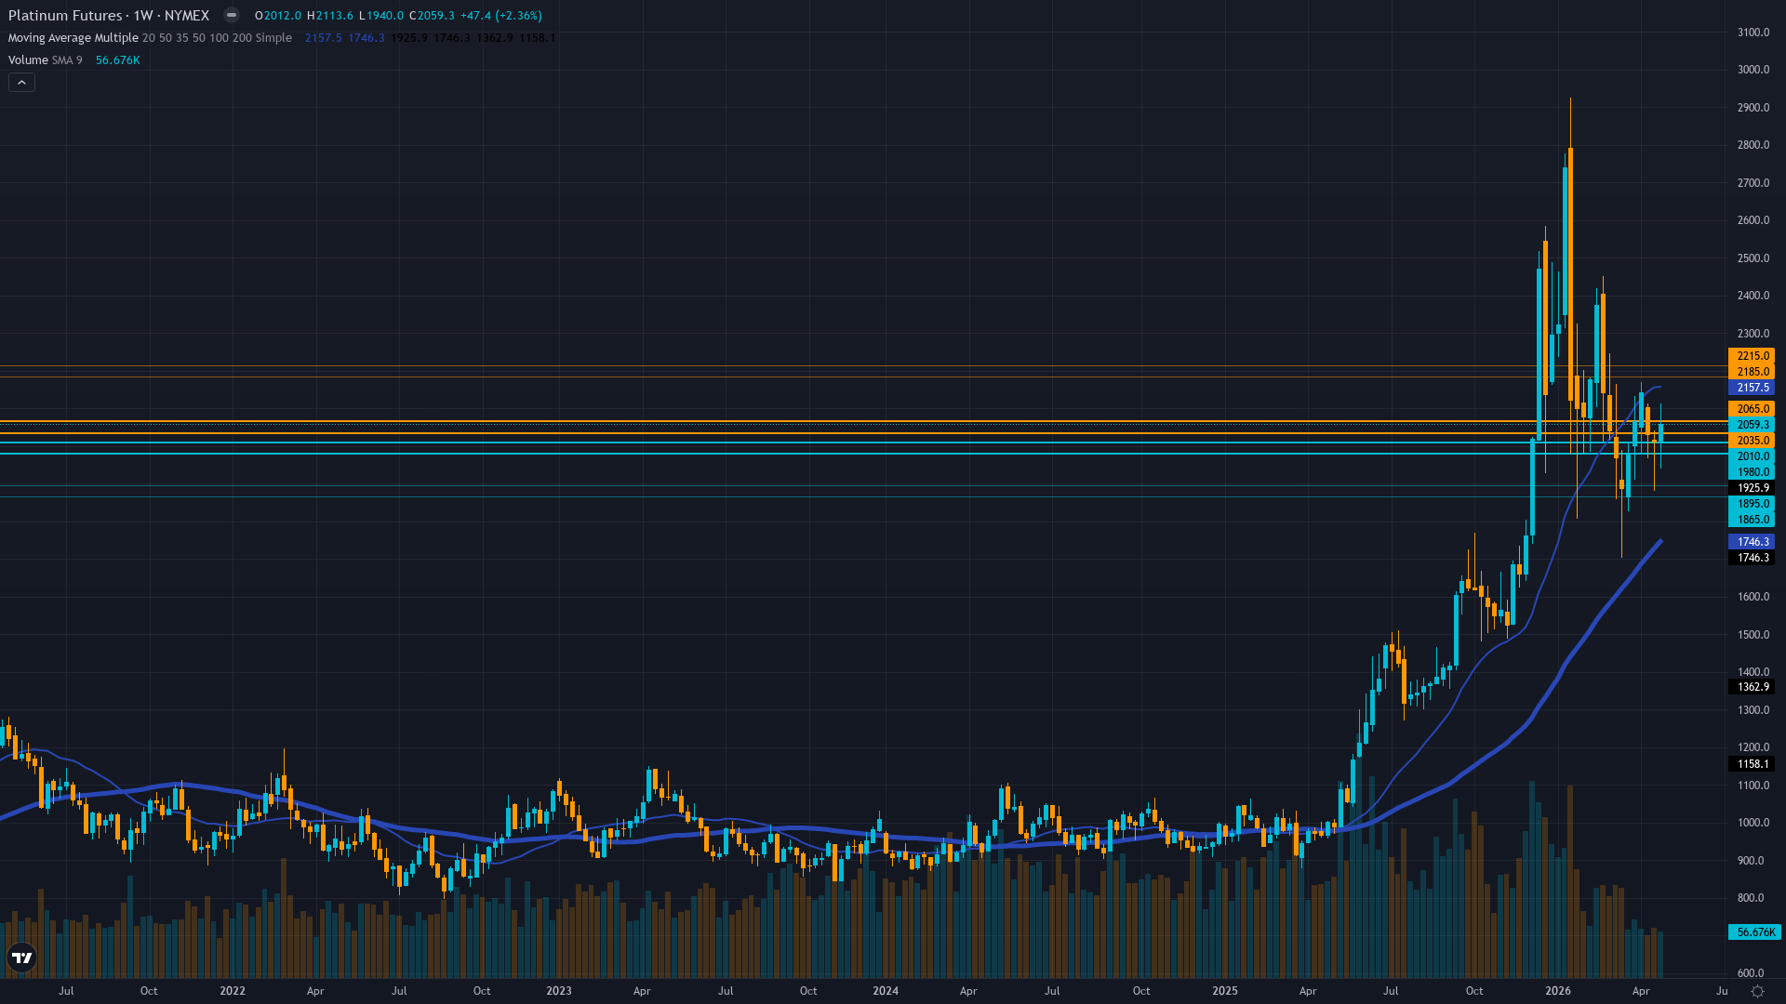This screenshot has width=1786, height=1004.
Task: Click the 1400.0 tick on the price scale
Action: pos(1753,672)
